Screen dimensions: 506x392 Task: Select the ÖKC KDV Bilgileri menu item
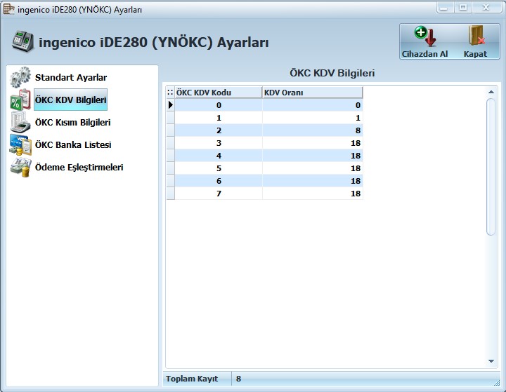pyautogui.click(x=71, y=100)
